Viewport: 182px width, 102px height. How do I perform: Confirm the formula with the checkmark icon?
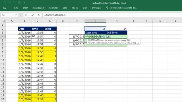click(x=32, y=15)
